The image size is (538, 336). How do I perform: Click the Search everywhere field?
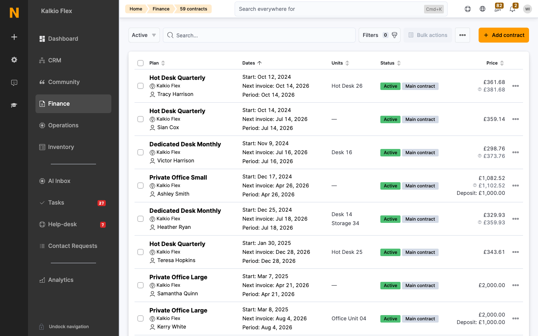[x=341, y=9]
